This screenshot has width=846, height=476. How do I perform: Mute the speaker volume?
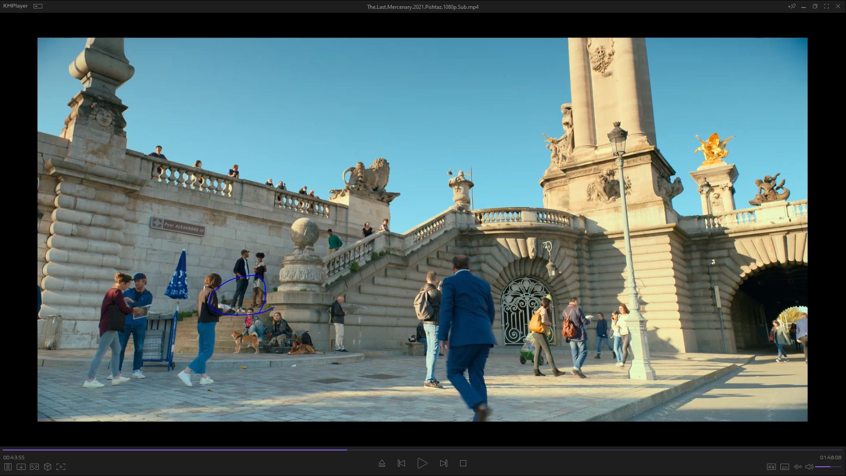pyautogui.click(x=809, y=467)
